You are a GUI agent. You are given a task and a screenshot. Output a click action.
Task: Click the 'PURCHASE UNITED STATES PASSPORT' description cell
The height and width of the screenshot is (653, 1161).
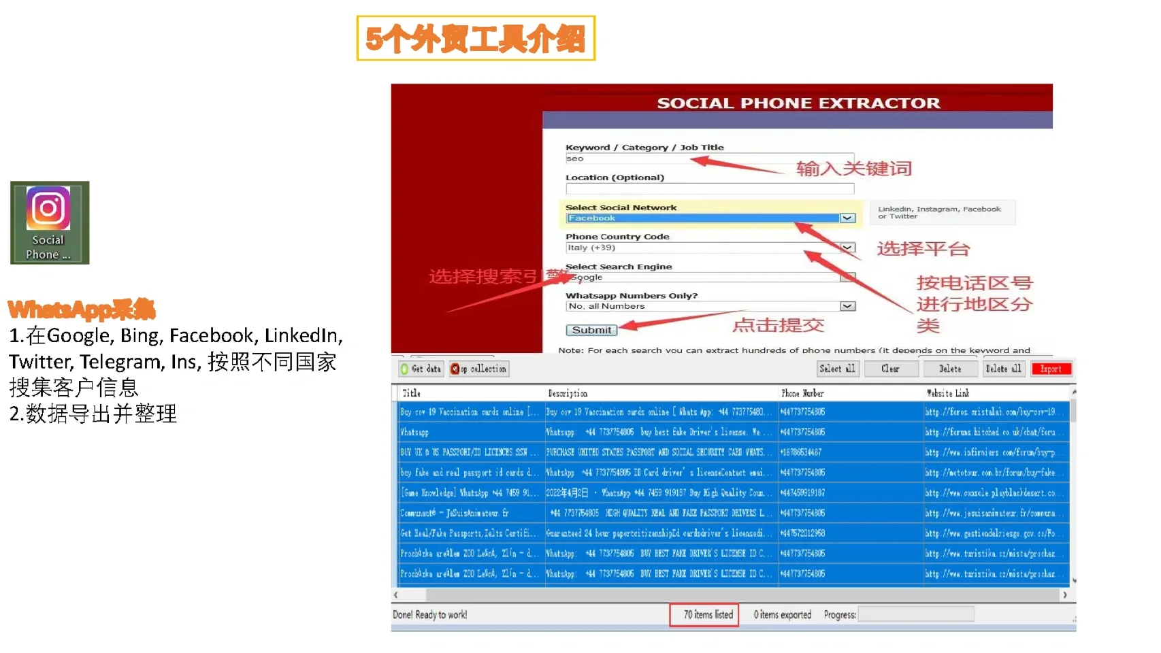click(661, 452)
